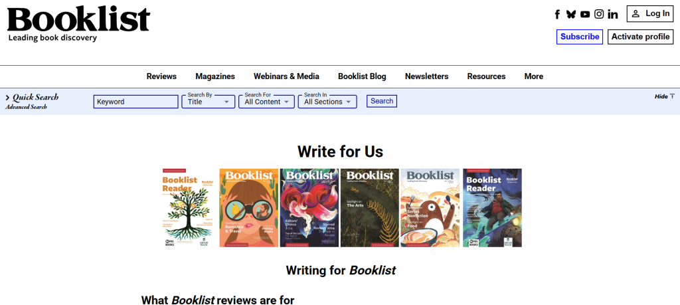Click the blue Subscribe button

579,37
